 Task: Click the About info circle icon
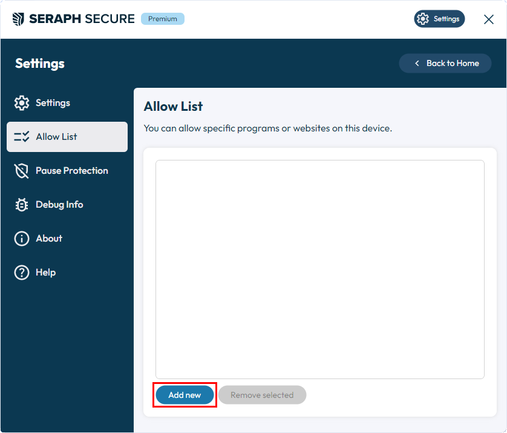click(x=22, y=239)
